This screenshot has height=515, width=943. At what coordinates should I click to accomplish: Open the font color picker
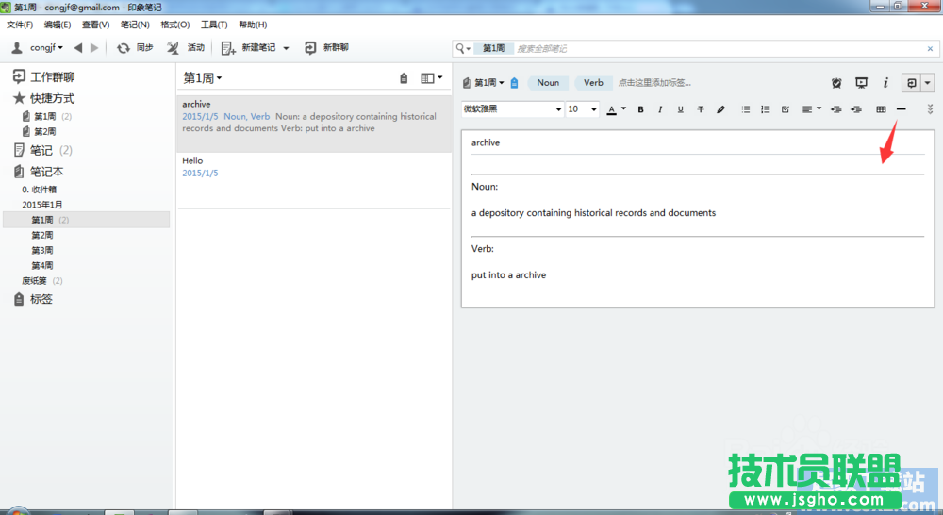pos(616,109)
